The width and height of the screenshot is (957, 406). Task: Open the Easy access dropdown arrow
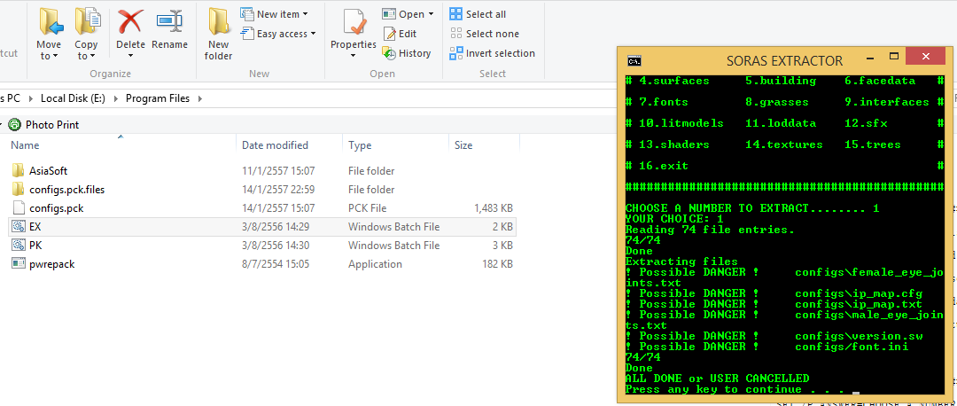pos(313,34)
